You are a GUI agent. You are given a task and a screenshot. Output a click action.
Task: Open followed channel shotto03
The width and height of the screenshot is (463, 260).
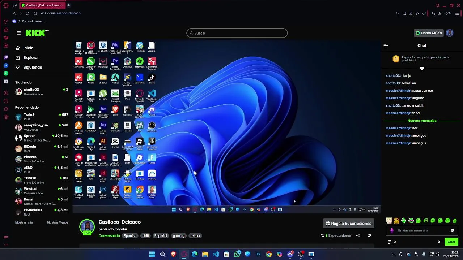(41, 92)
